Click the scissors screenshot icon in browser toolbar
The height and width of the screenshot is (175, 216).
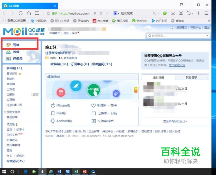181,13
